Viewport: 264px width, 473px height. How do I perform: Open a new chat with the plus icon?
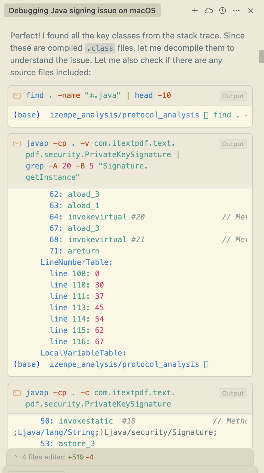click(x=195, y=10)
